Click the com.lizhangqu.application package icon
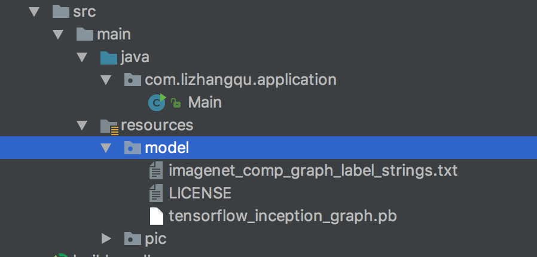The image size is (537, 257). pyautogui.click(x=132, y=80)
